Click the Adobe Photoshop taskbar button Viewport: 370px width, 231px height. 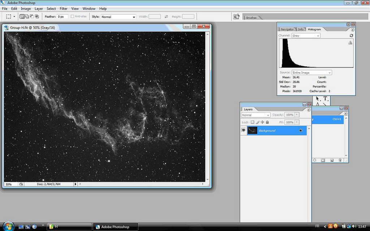(116, 227)
